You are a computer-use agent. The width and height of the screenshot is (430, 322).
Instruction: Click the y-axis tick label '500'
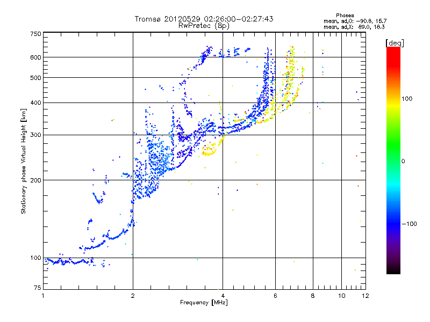35,78
